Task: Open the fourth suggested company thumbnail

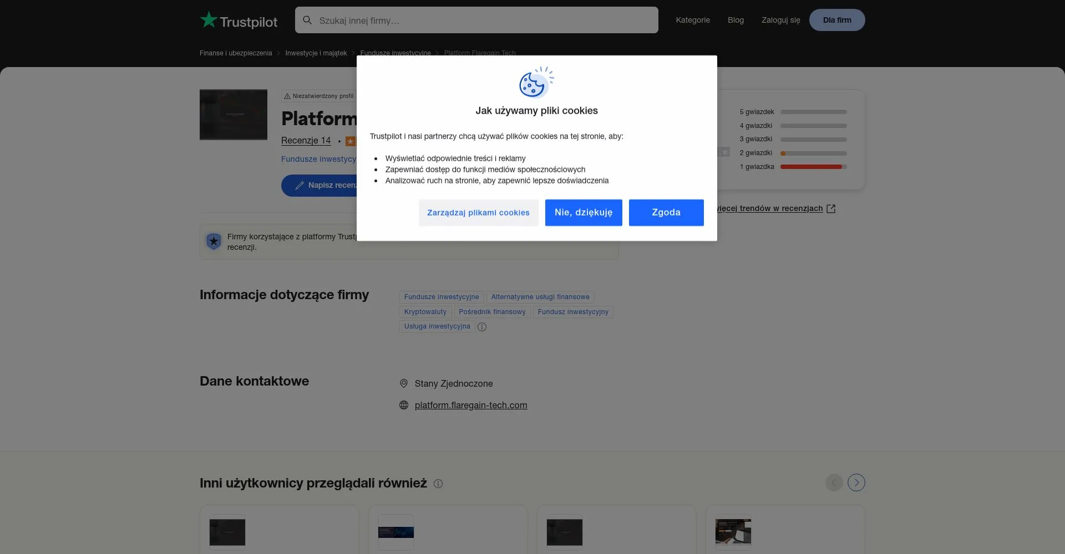Action: pos(733,532)
